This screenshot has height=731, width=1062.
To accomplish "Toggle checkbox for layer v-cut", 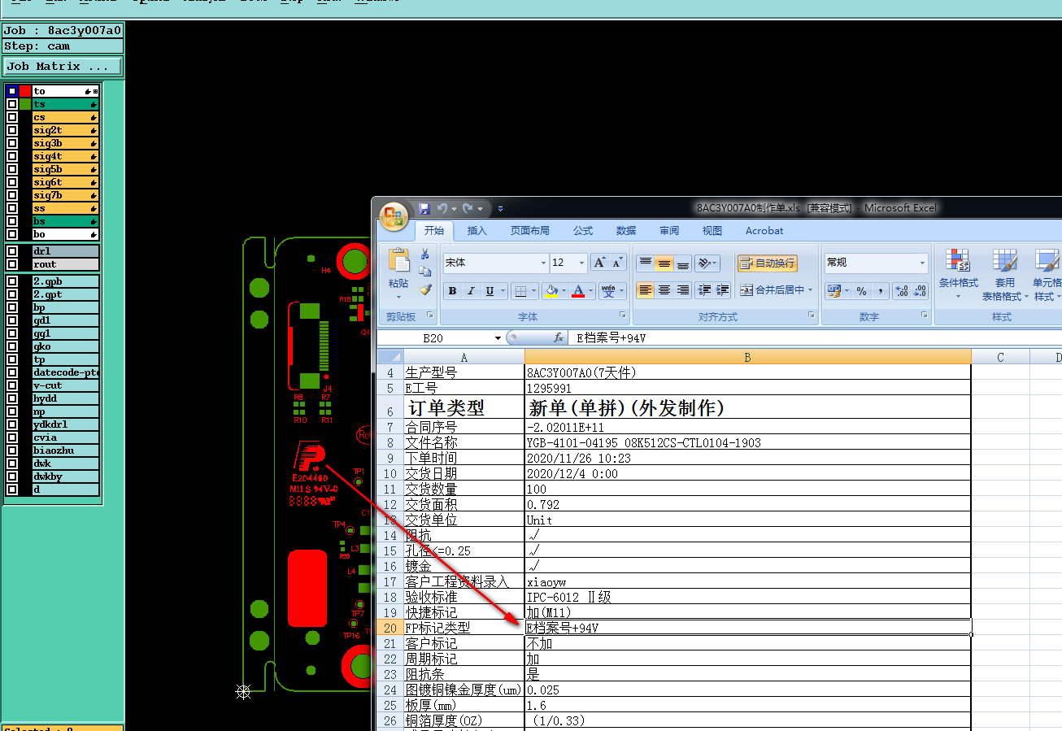I will click(11, 385).
